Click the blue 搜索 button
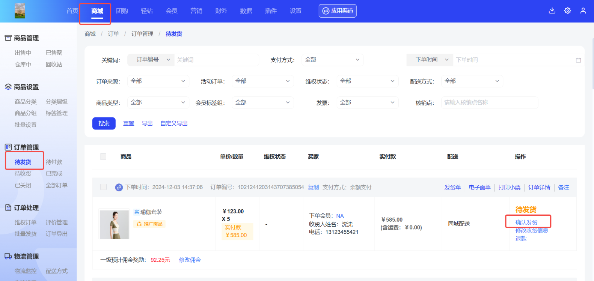This screenshot has height=281, width=594. pos(104,123)
